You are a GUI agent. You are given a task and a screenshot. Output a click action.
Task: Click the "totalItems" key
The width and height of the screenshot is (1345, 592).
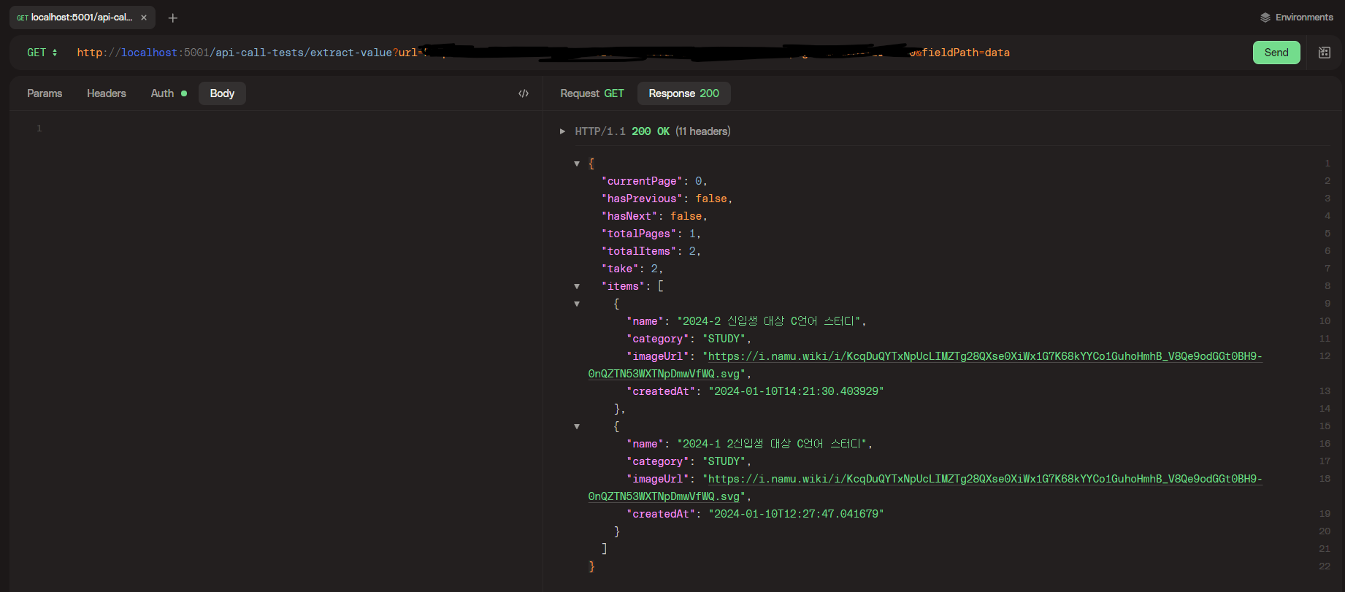click(639, 251)
